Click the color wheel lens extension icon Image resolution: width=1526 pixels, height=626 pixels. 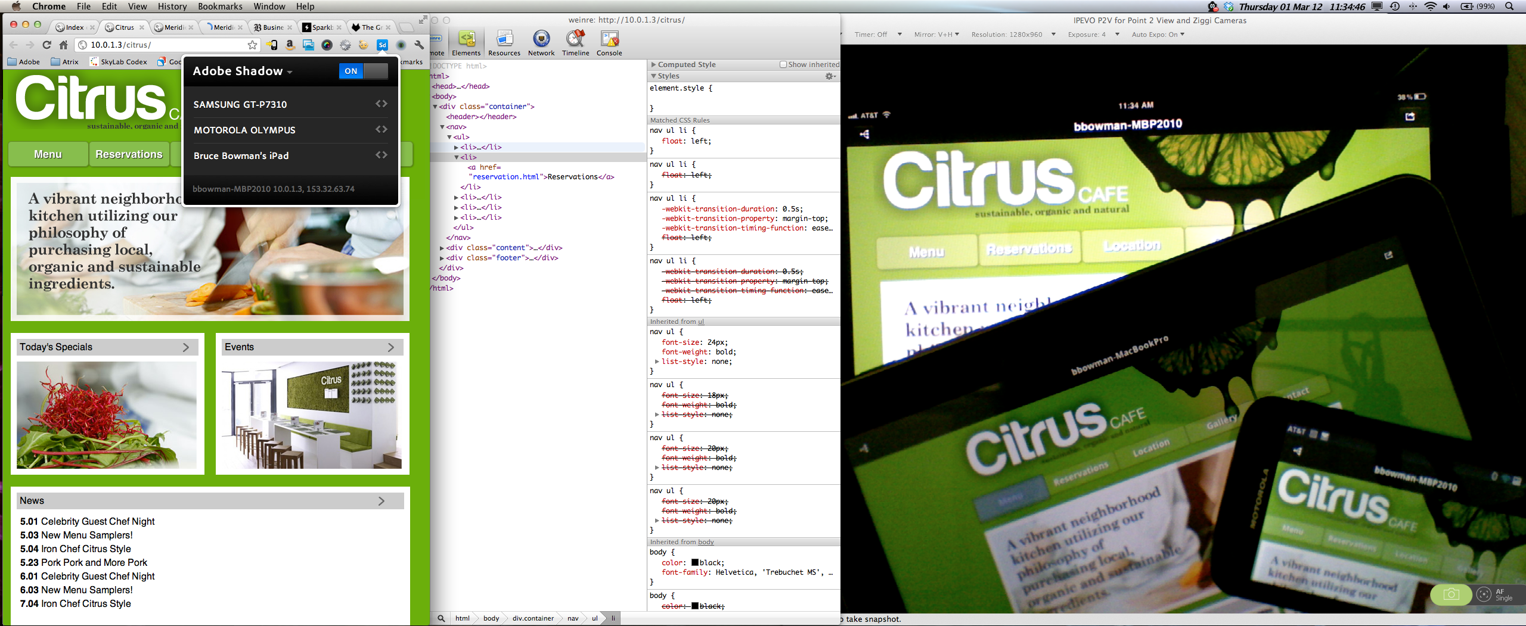(327, 45)
